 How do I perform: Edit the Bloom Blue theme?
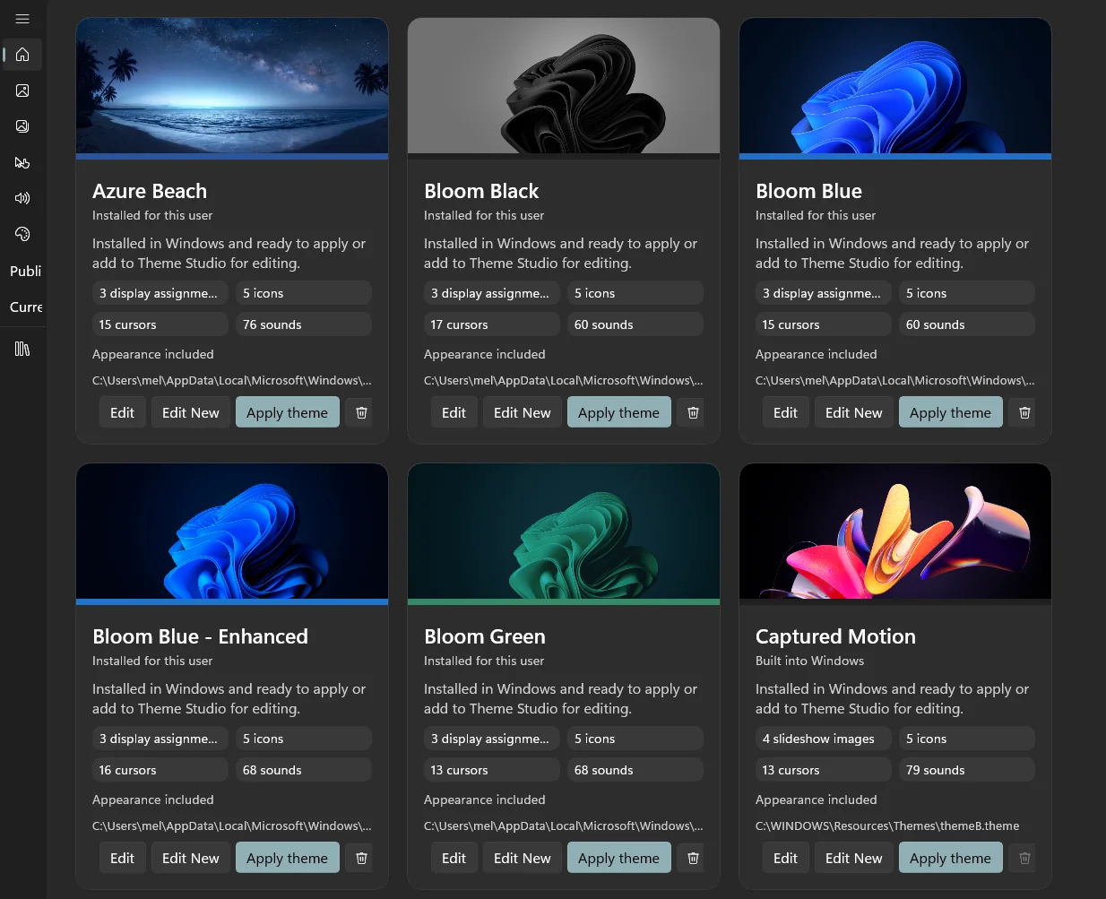click(x=785, y=412)
